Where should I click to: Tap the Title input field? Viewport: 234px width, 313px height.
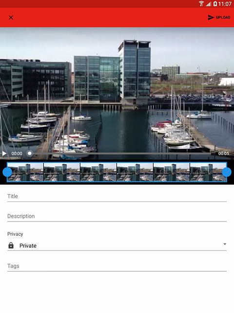pyautogui.click(x=117, y=197)
